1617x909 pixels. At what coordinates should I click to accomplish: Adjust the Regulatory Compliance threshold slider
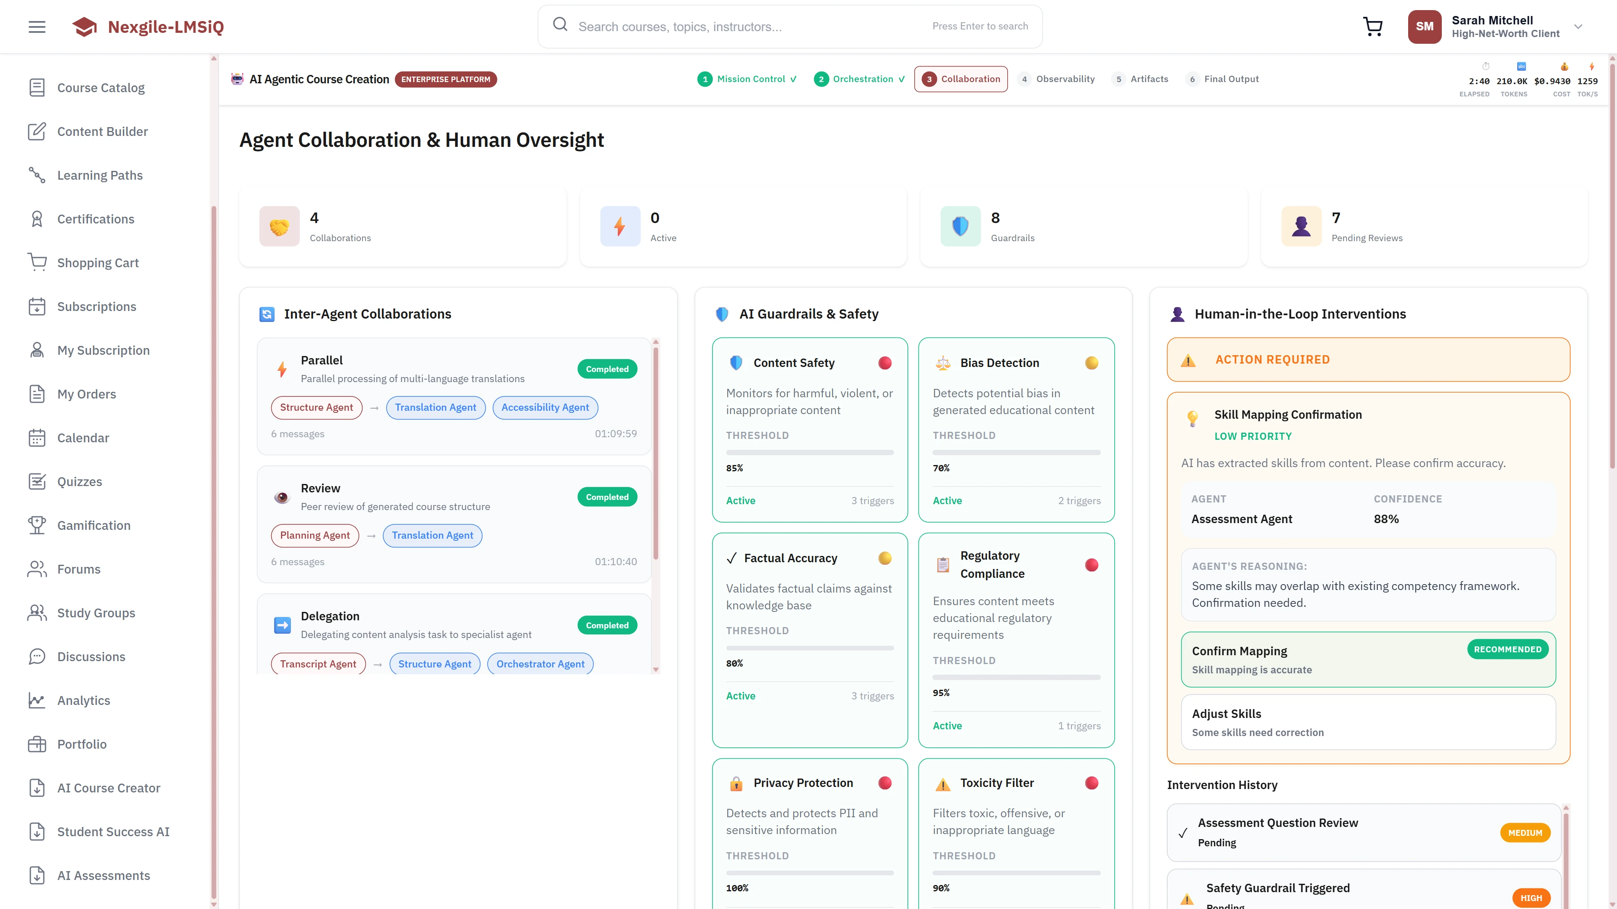(x=1016, y=678)
